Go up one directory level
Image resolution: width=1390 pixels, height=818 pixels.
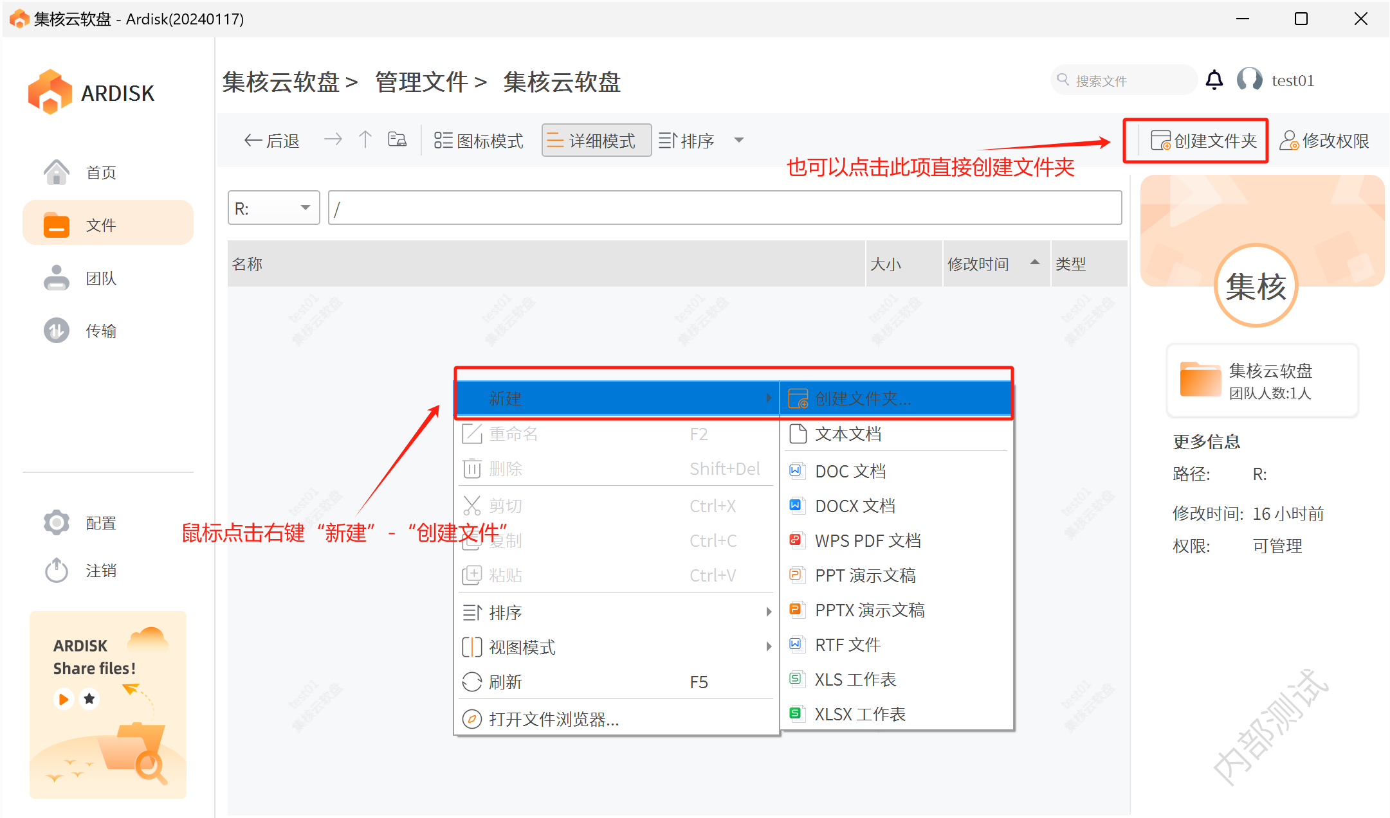pos(365,139)
